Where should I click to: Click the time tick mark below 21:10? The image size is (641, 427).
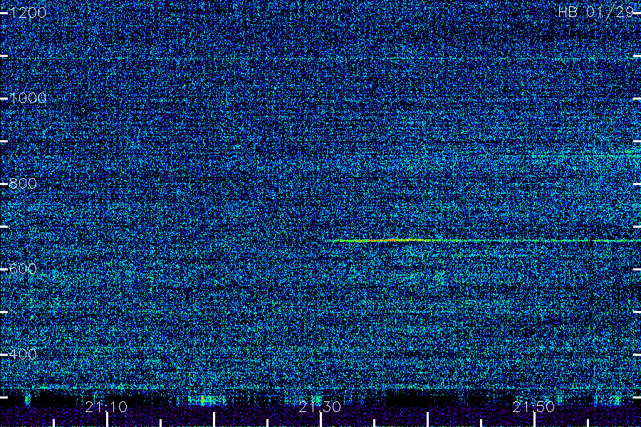(x=108, y=420)
